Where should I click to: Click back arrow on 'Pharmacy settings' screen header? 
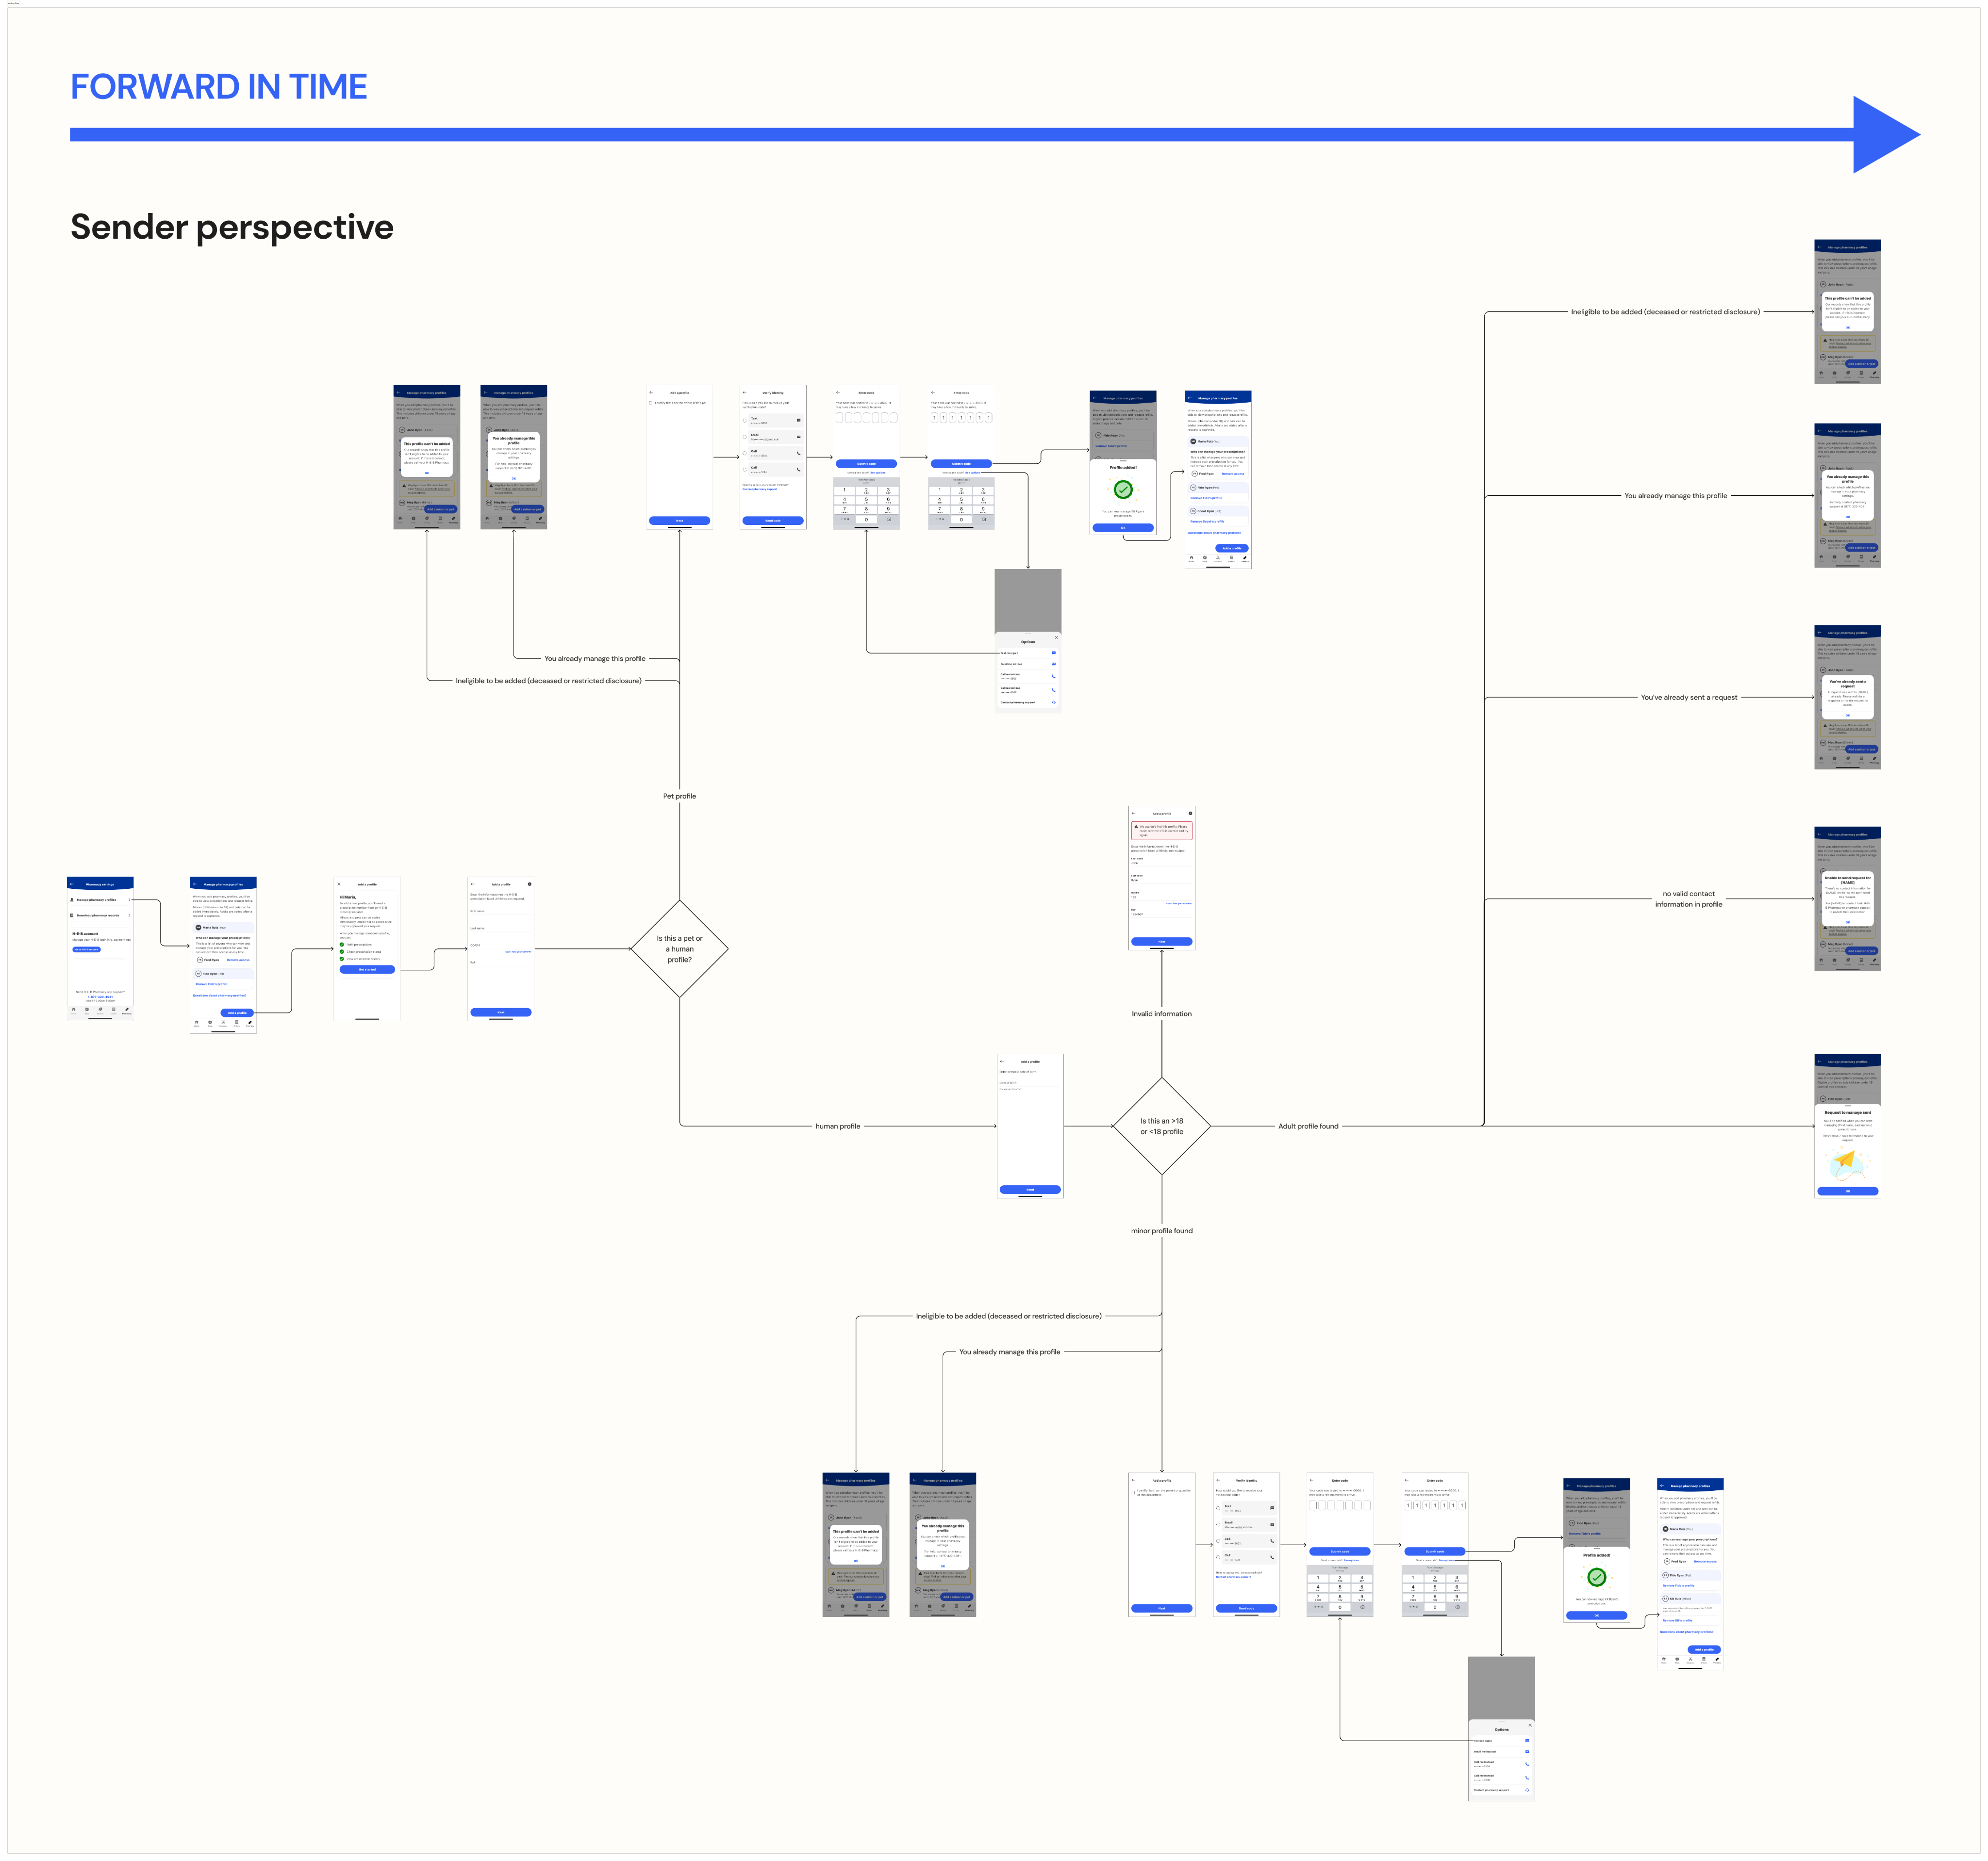click(72, 883)
